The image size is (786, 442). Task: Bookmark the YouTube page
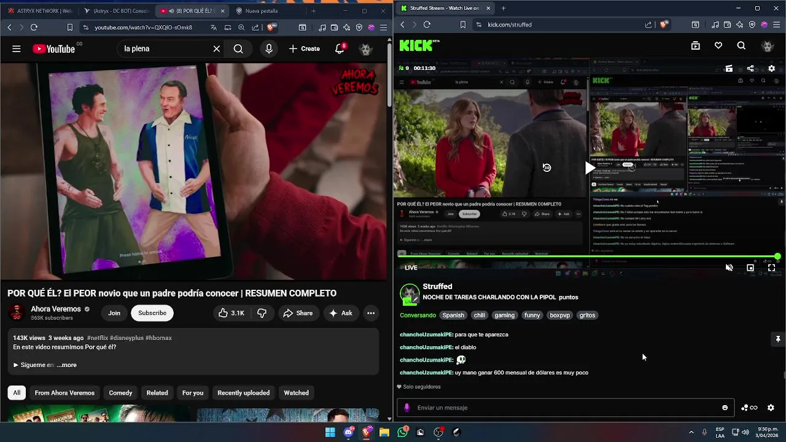point(70,27)
